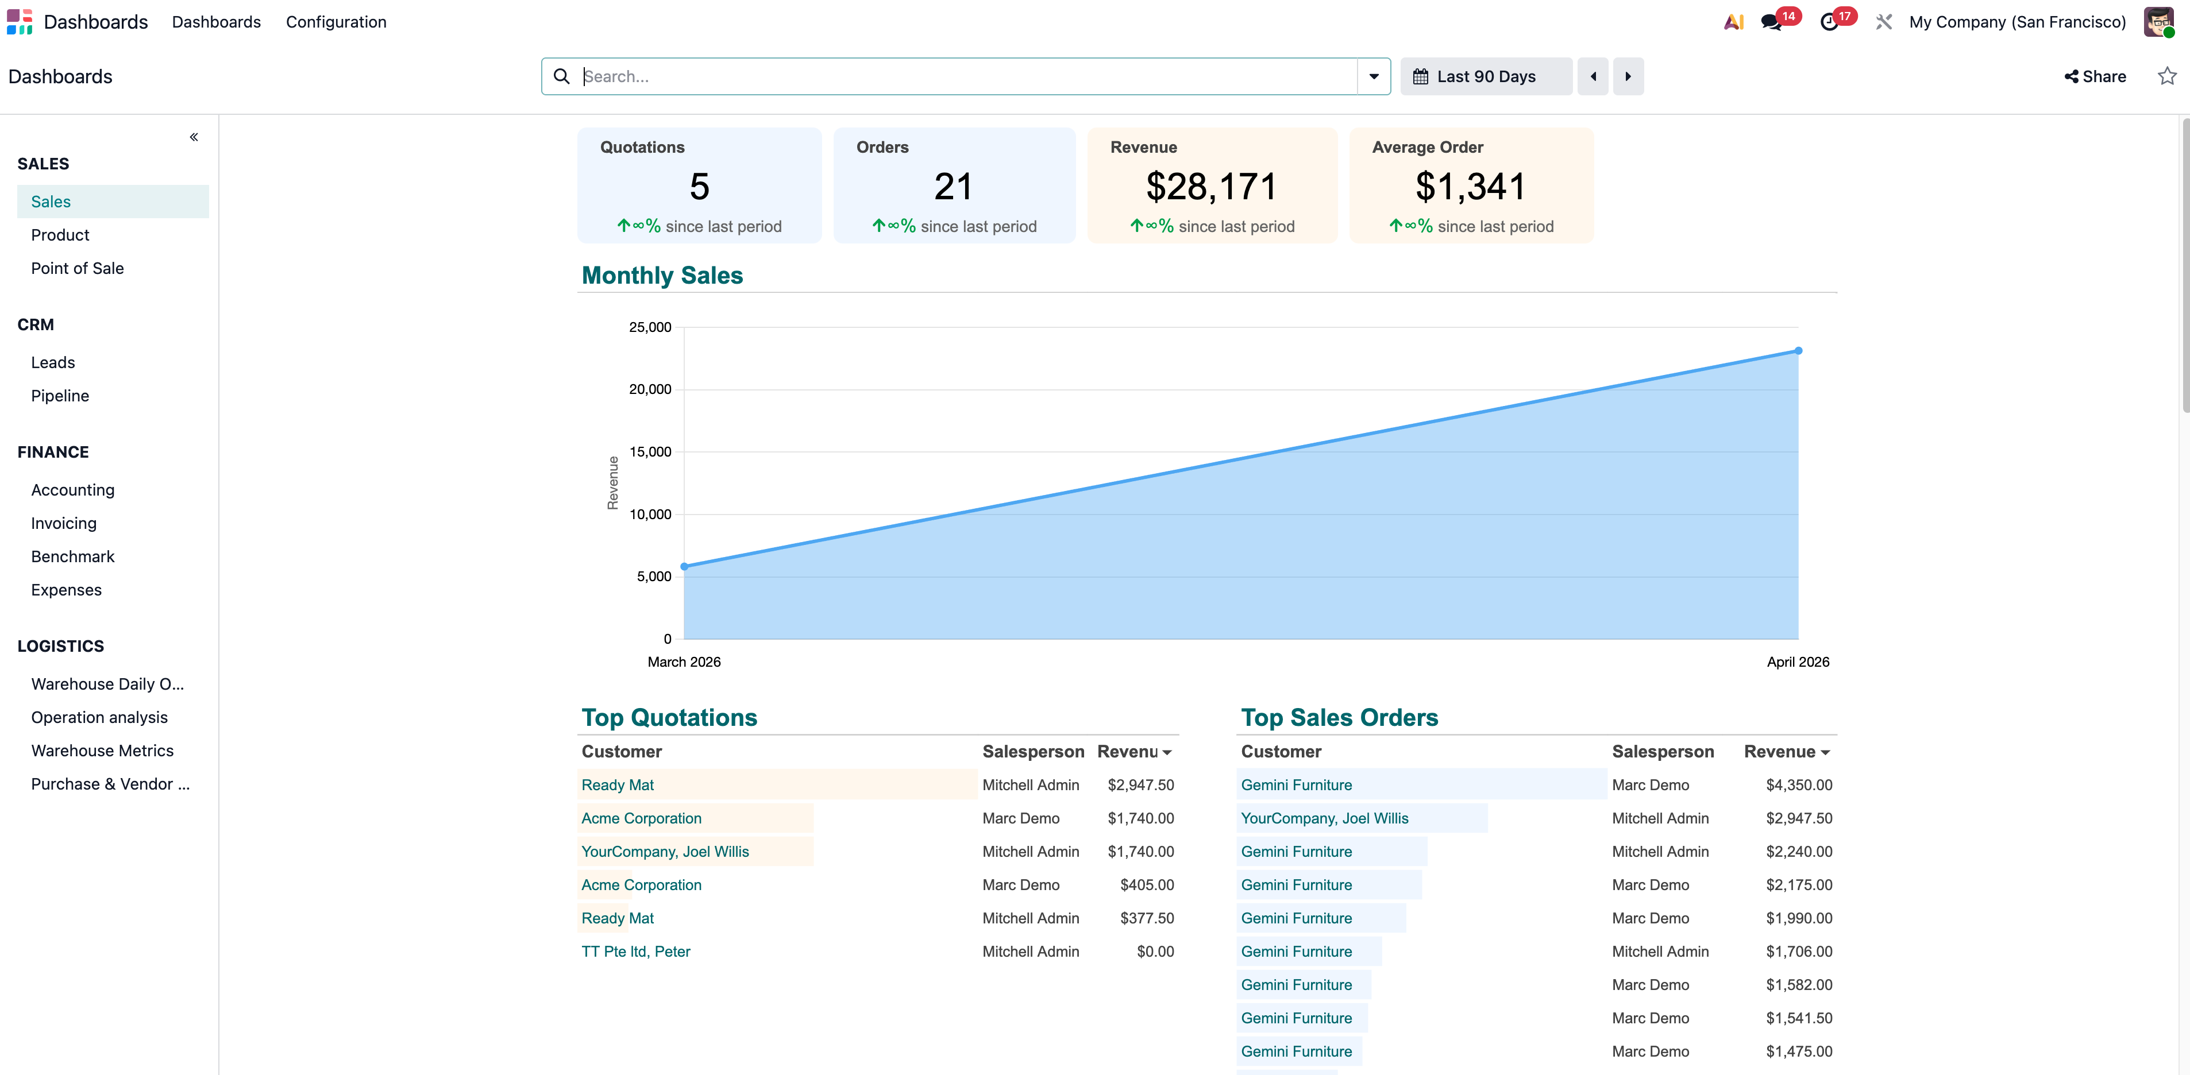Open TT Pte ltd, Peter quotation
The width and height of the screenshot is (2190, 1075).
pyautogui.click(x=636, y=952)
